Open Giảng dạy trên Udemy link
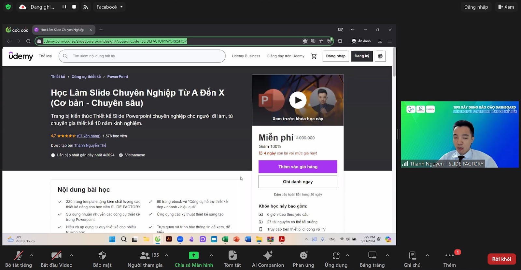This screenshot has height=270, width=521. coord(285,56)
